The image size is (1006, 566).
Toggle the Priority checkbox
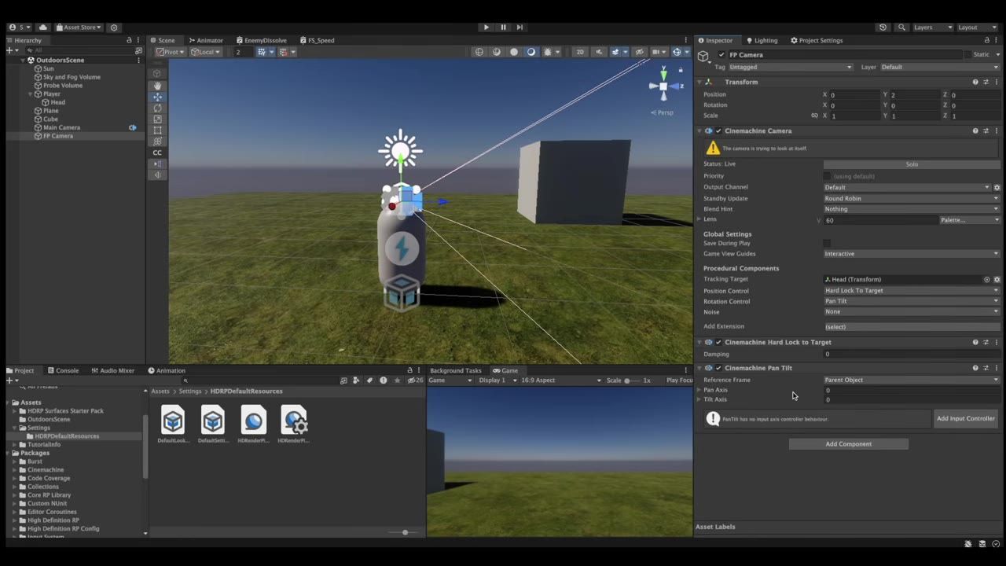[x=827, y=176]
